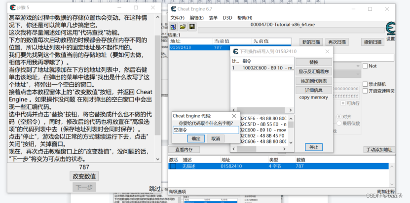Click the 添加到代码表 button
The height and width of the screenshot is (203, 410).
point(314,81)
